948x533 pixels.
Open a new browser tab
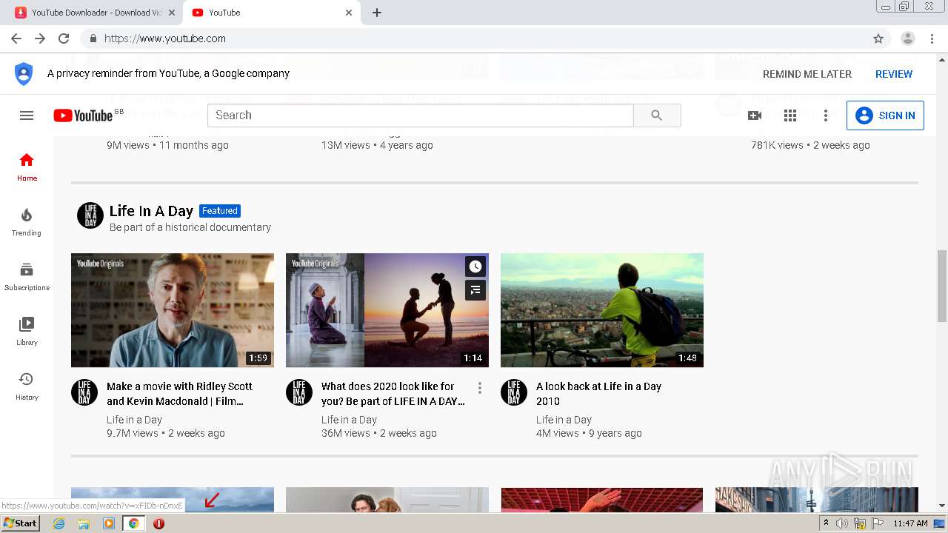[x=377, y=13]
